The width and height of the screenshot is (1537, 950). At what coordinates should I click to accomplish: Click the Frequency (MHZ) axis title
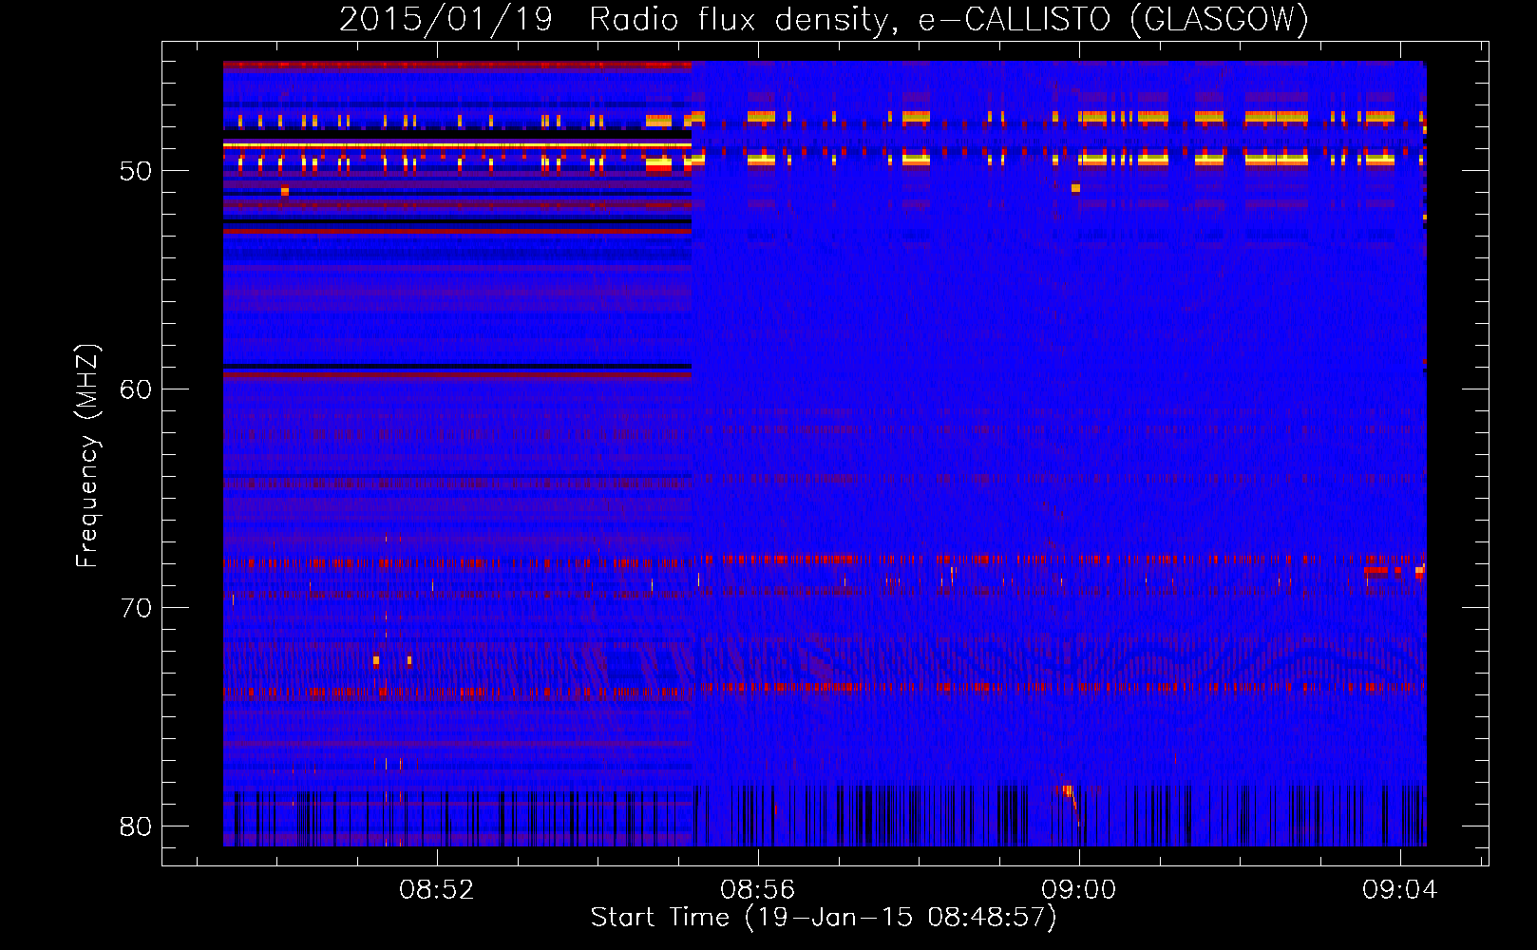[87, 456]
